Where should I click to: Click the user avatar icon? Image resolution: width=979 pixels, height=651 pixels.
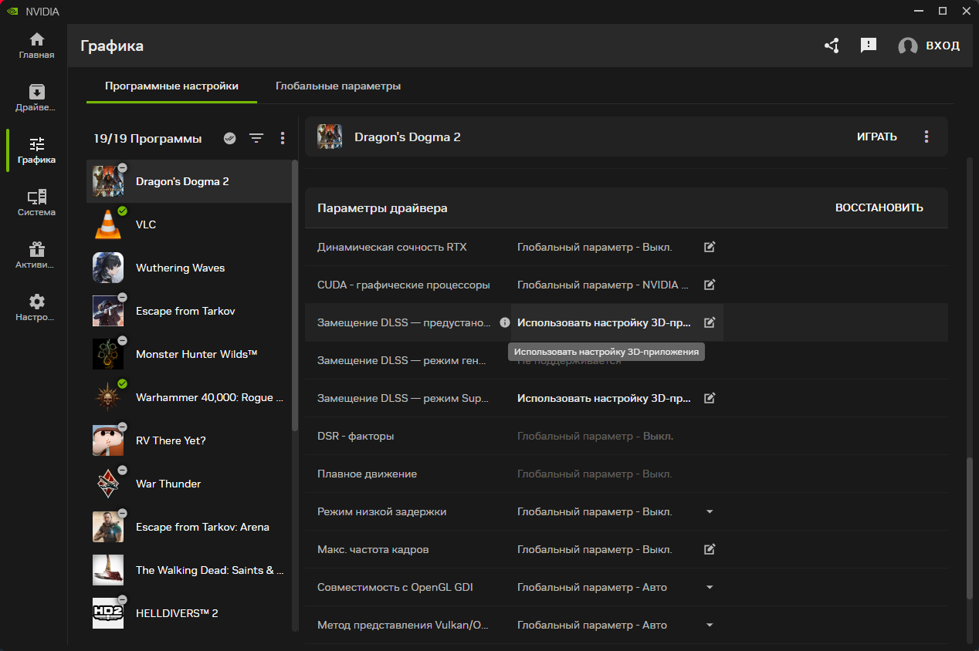click(908, 46)
